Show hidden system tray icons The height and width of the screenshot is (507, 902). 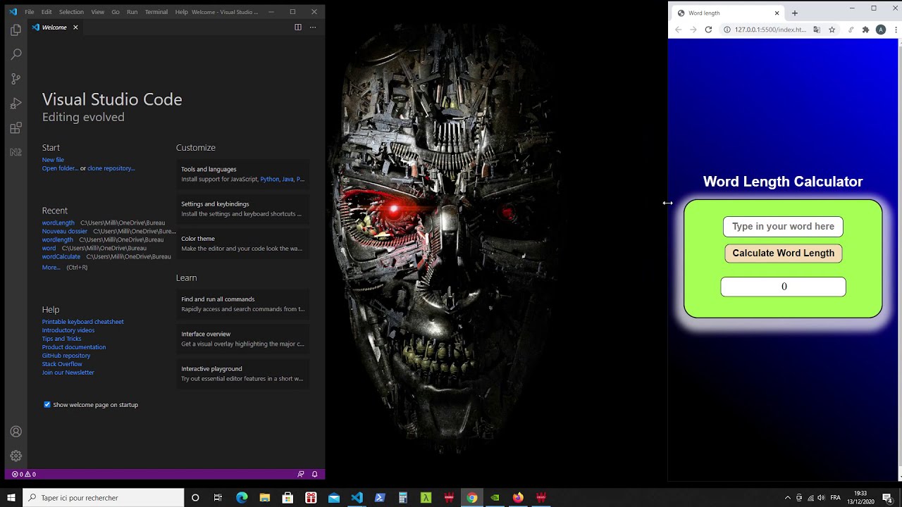tap(787, 498)
